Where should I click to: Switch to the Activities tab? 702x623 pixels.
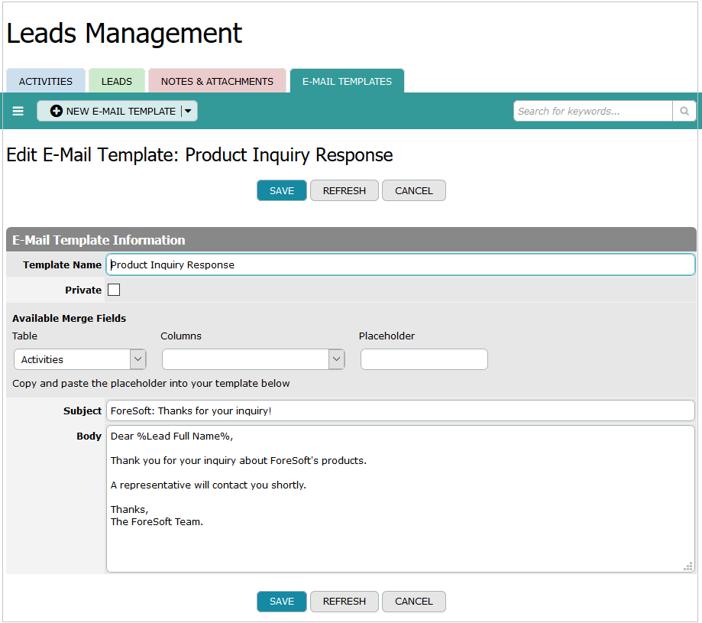[46, 81]
